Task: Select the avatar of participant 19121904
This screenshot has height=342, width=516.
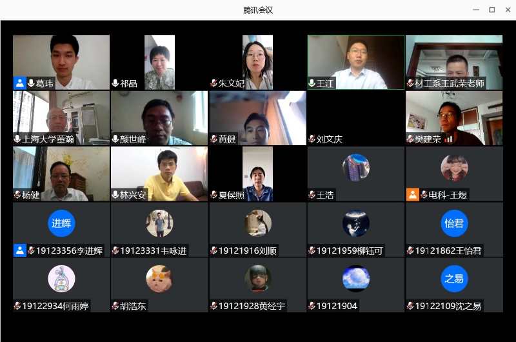Action: (x=356, y=279)
